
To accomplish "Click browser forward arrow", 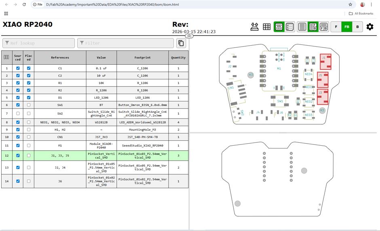I will [15, 4].
